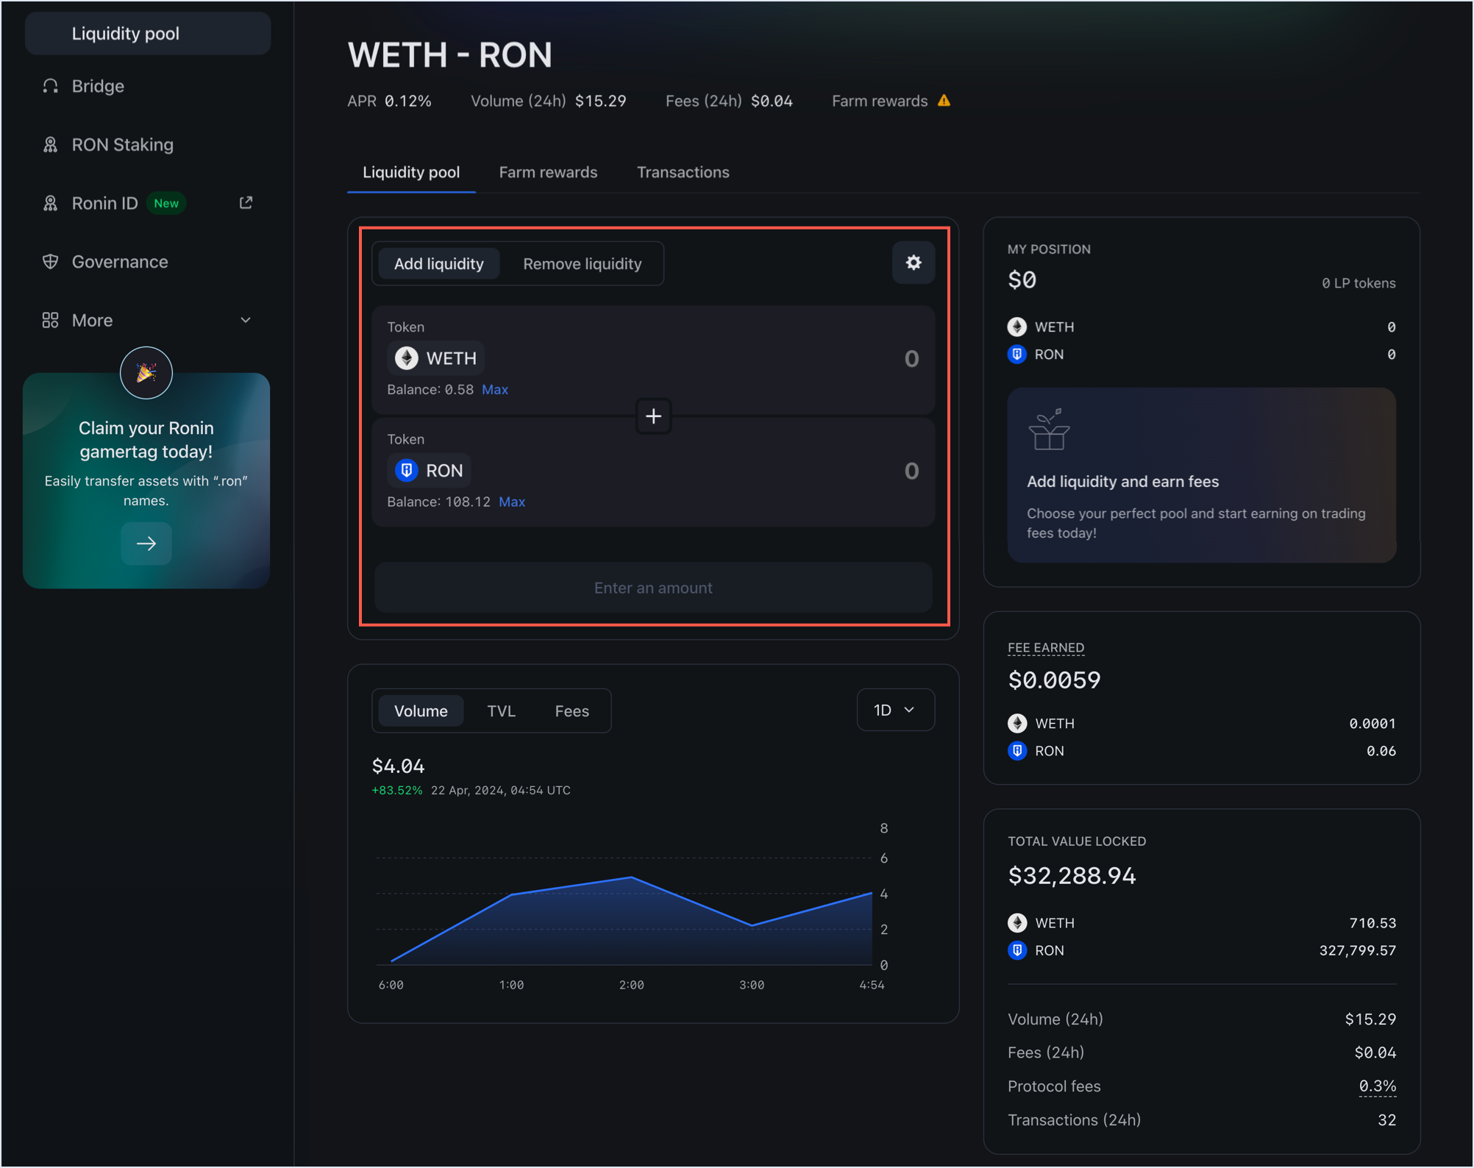The height and width of the screenshot is (1168, 1474).
Task: Click the +83.52% change value
Action: (x=397, y=790)
